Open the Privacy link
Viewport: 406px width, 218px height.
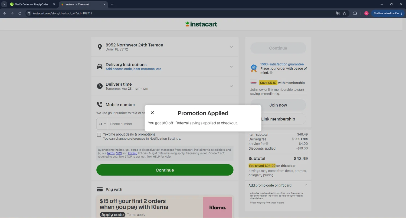(x=132, y=153)
